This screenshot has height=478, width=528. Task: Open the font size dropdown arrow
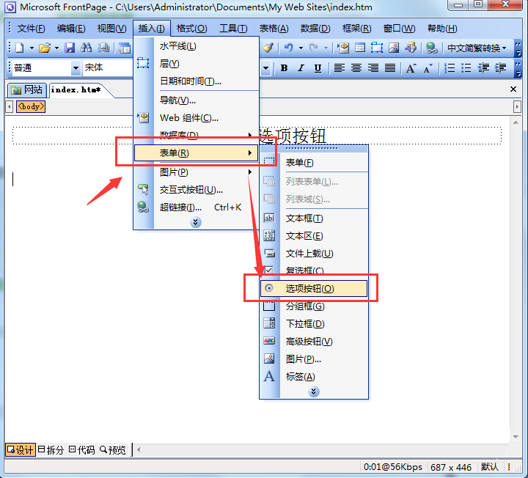[x=266, y=68]
